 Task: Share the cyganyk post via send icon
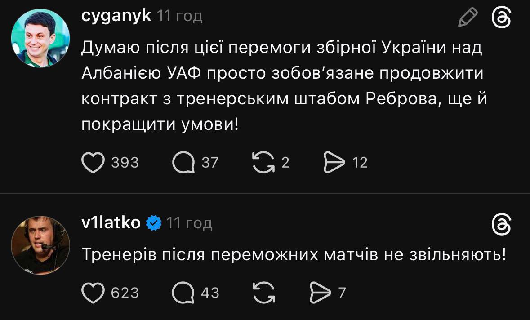(334, 162)
